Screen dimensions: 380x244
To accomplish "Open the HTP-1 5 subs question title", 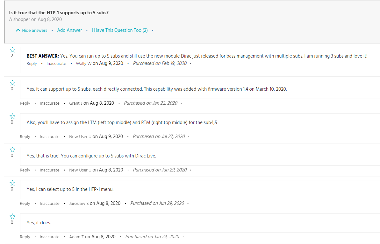I will tap(59, 13).
